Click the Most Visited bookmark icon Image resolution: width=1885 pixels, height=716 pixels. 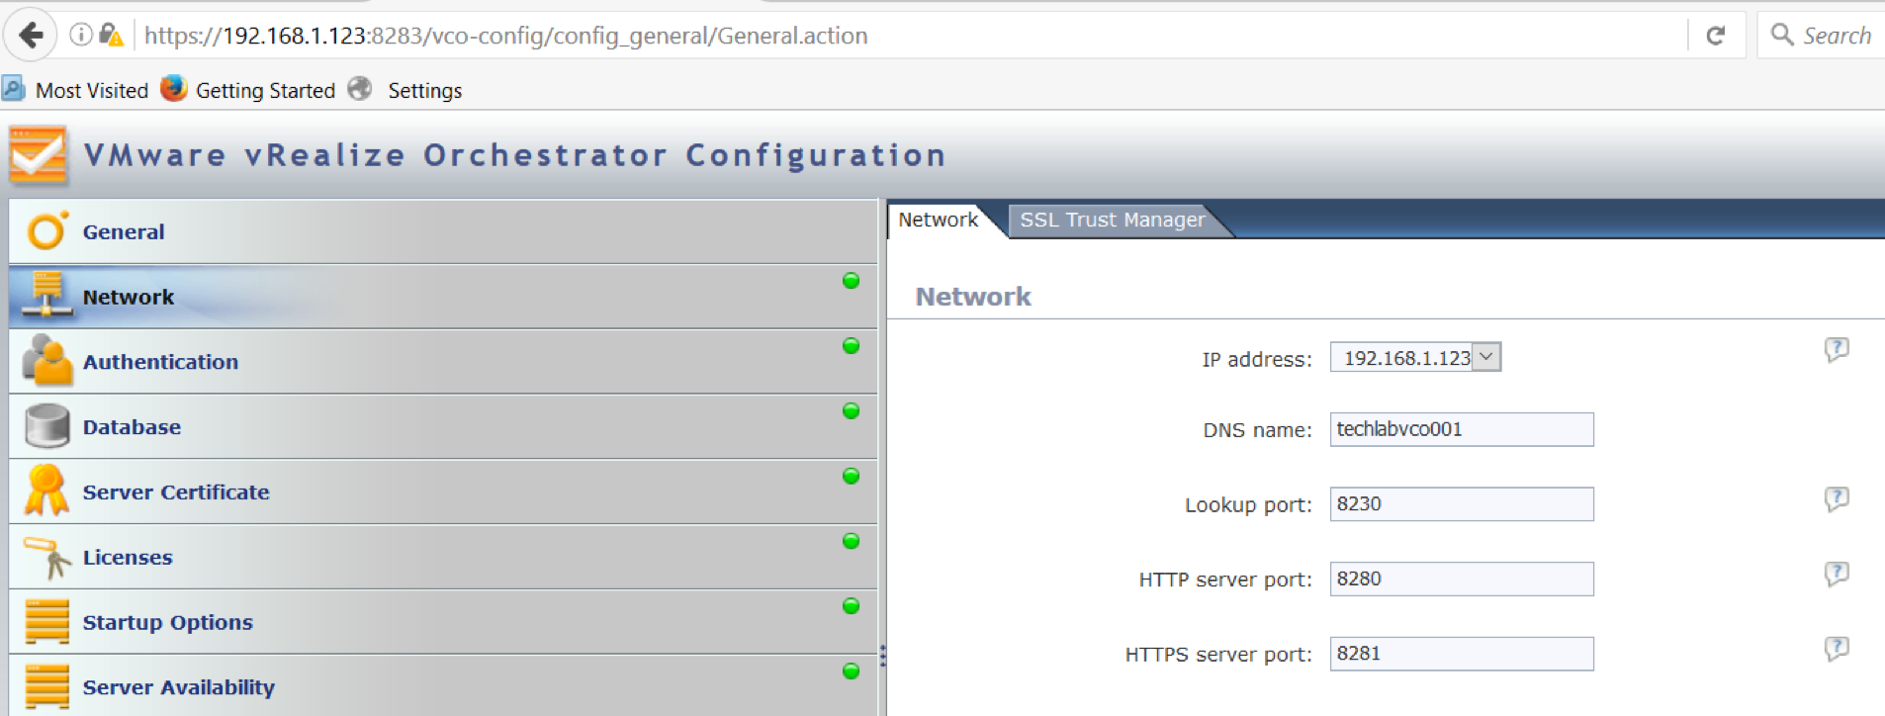pyautogui.click(x=14, y=89)
